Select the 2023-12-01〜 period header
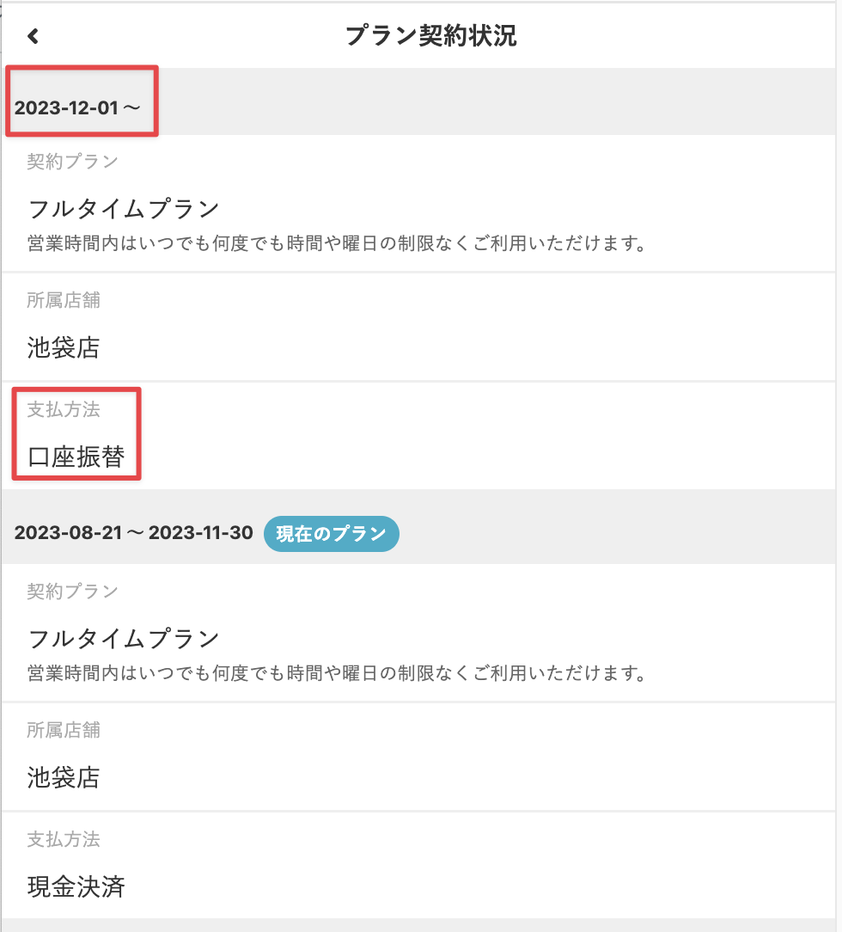This screenshot has width=842, height=932. pos(77,108)
